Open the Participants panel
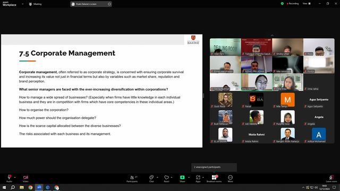 [x=132, y=179]
